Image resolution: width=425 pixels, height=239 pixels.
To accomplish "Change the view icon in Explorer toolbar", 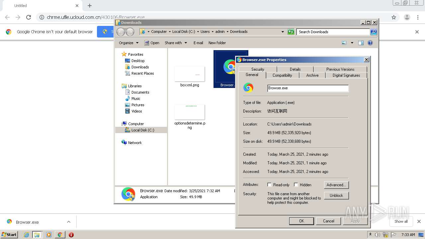I will (344, 43).
